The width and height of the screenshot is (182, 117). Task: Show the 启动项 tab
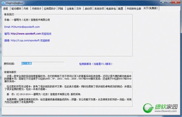click(88, 8)
